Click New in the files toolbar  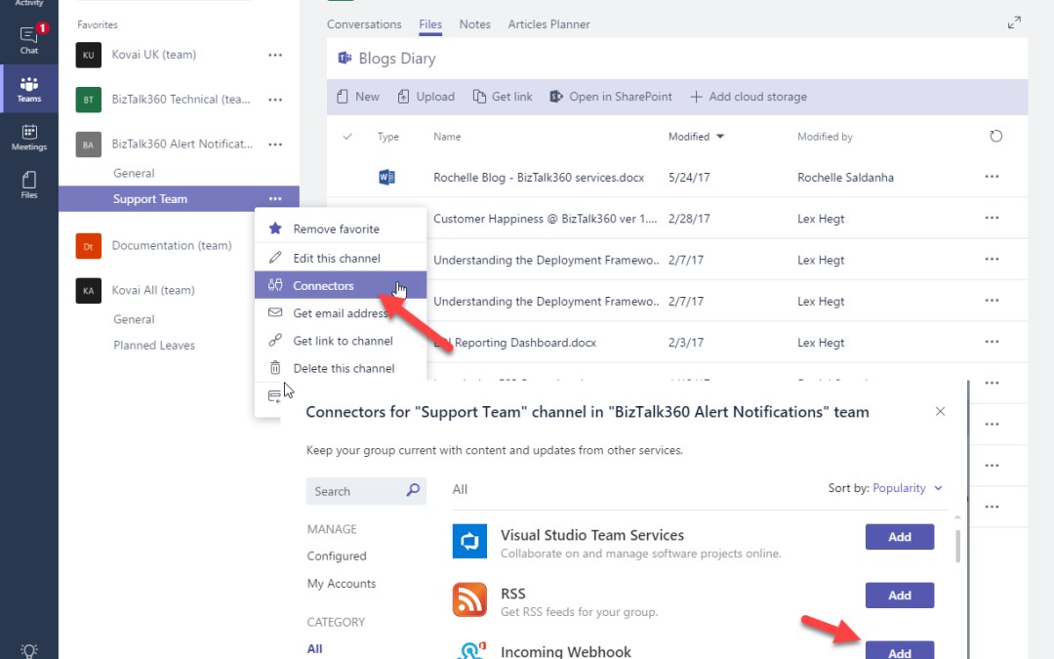[357, 97]
